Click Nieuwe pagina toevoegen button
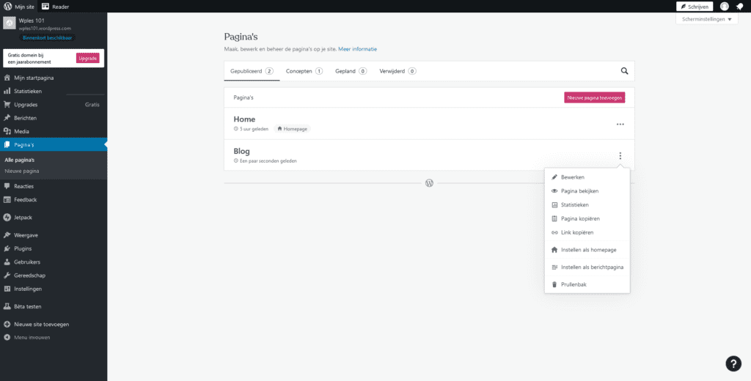The height and width of the screenshot is (381, 751). [x=594, y=97]
